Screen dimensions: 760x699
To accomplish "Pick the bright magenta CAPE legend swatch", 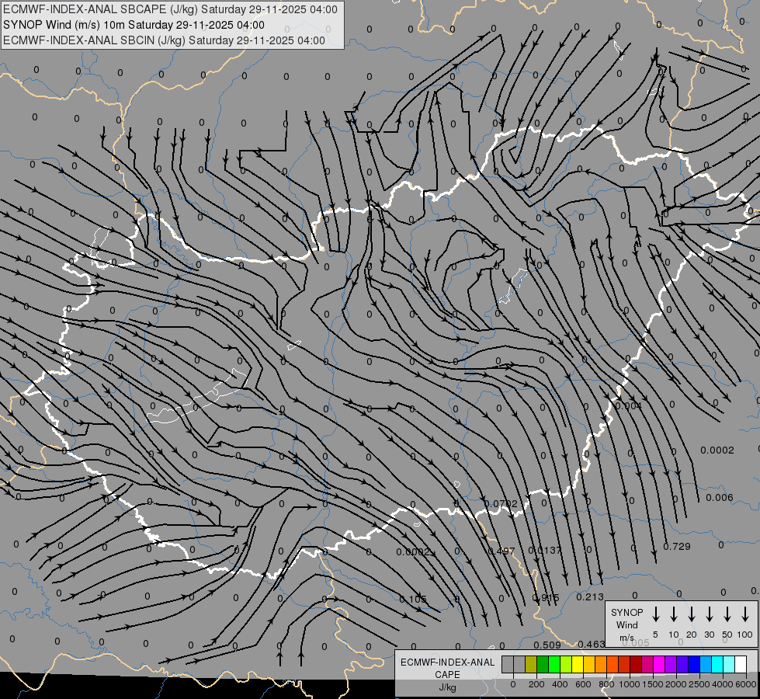I will coord(659,664).
